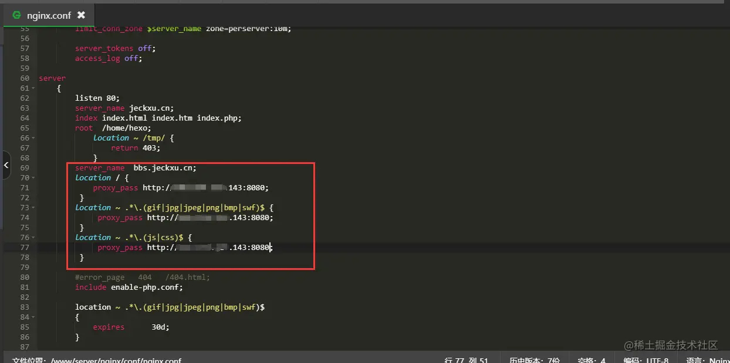
Task: Click the proxy_pass line at line 74
Action: pyautogui.click(x=185, y=218)
